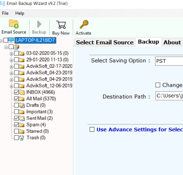The width and height of the screenshot is (183, 175).
Task: Uncheck the All Mail (5370) checkbox
Action: point(16,99)
